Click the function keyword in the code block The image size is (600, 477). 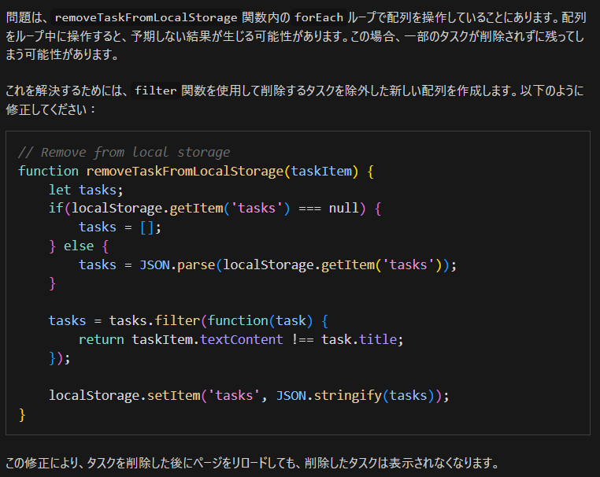tap(48, 171)
